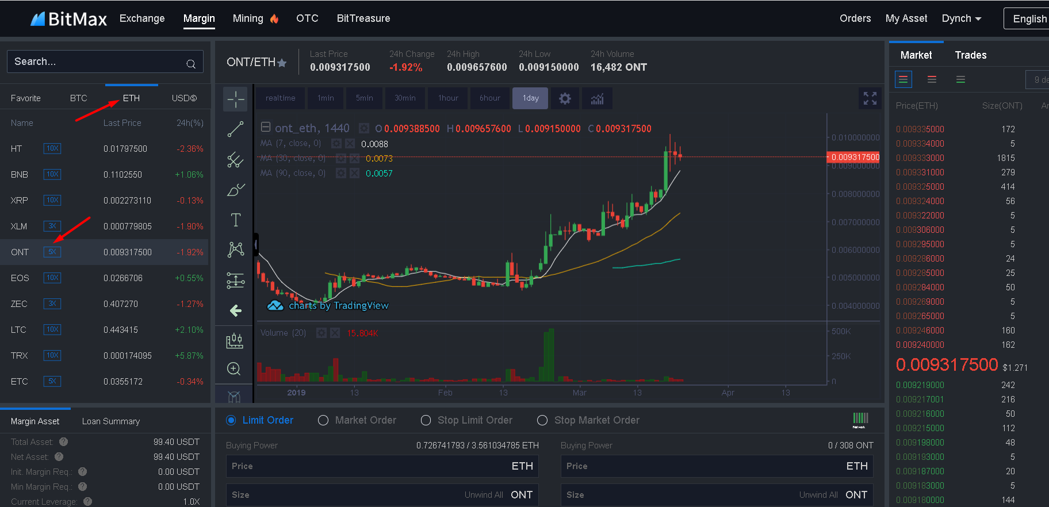Select the brush drawing tool
This screenshot has height=507, width=1049.
click(235, 190)
